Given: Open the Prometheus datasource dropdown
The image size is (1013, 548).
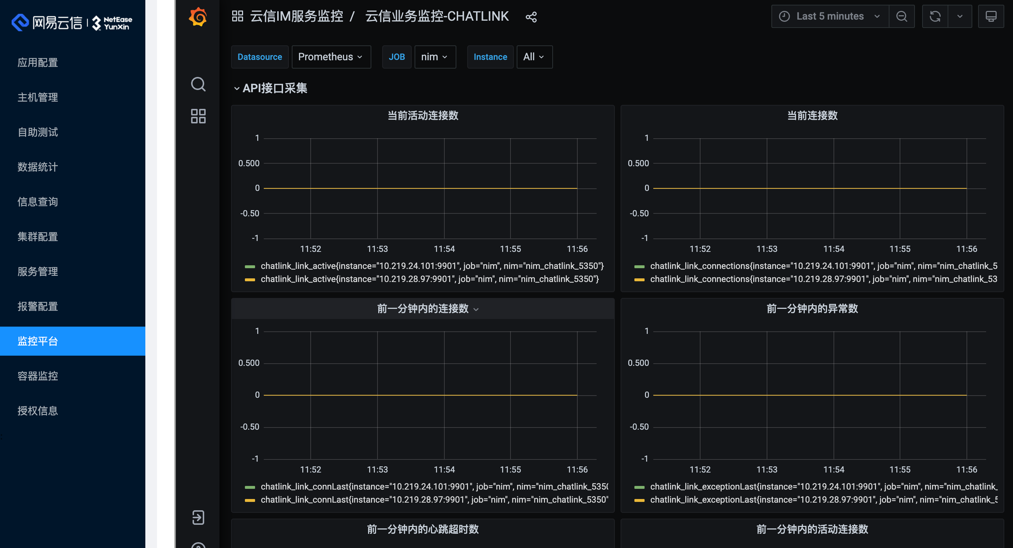Looking at the screenshot, I should [x=331, y=57].
